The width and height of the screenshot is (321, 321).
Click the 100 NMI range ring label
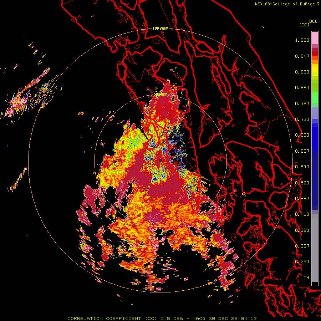(160, 28)
